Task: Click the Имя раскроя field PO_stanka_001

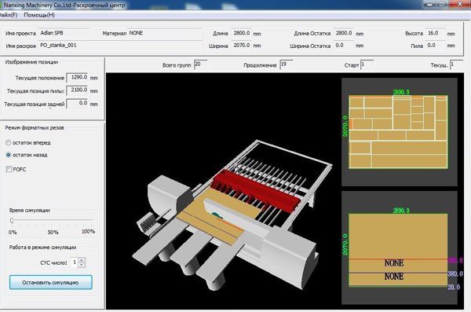Action: point(120,46)
